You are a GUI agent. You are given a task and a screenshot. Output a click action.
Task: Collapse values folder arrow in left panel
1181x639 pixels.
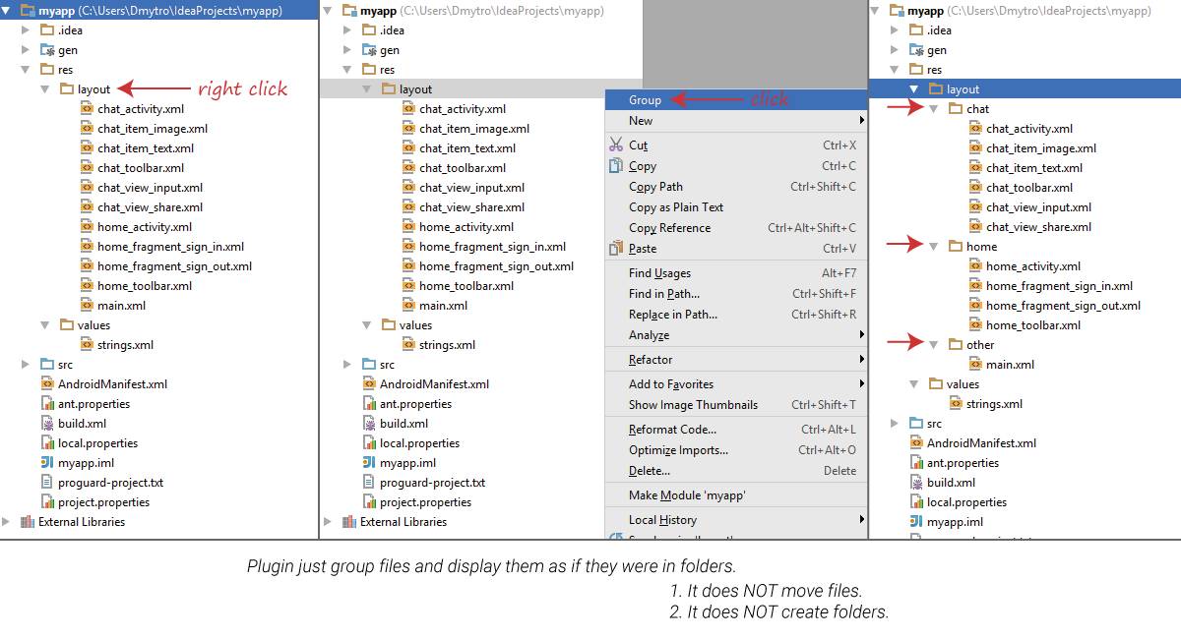[x=45, y=325]
